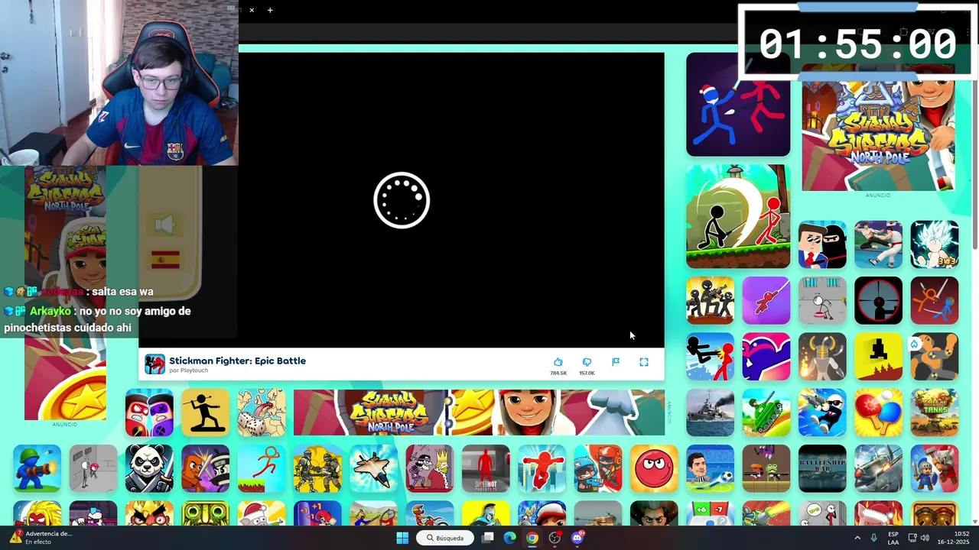Open the red and purple masked faces game
Image resolution: width=979 pixels, height=550 pixels.
click(x=149, y=412)
